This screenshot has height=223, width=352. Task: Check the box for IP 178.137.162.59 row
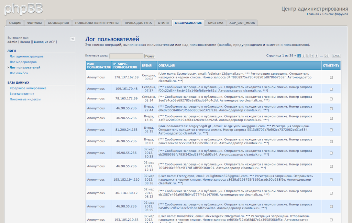tap(331, 77)
